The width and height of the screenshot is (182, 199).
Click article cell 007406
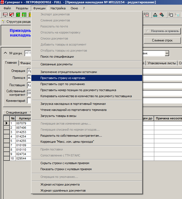(23, 128)
